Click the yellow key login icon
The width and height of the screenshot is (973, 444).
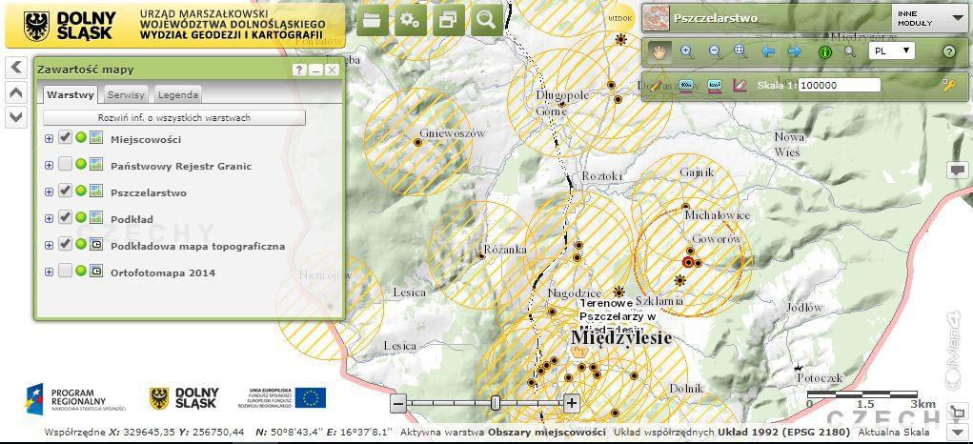[949, 85]
